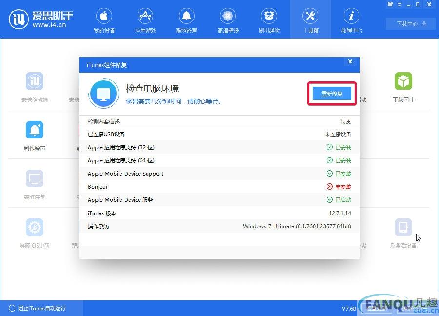Click the 安装移动端 label
This screenshot has width=439, height=316.
pyautogui.click(x=35, y=99)
